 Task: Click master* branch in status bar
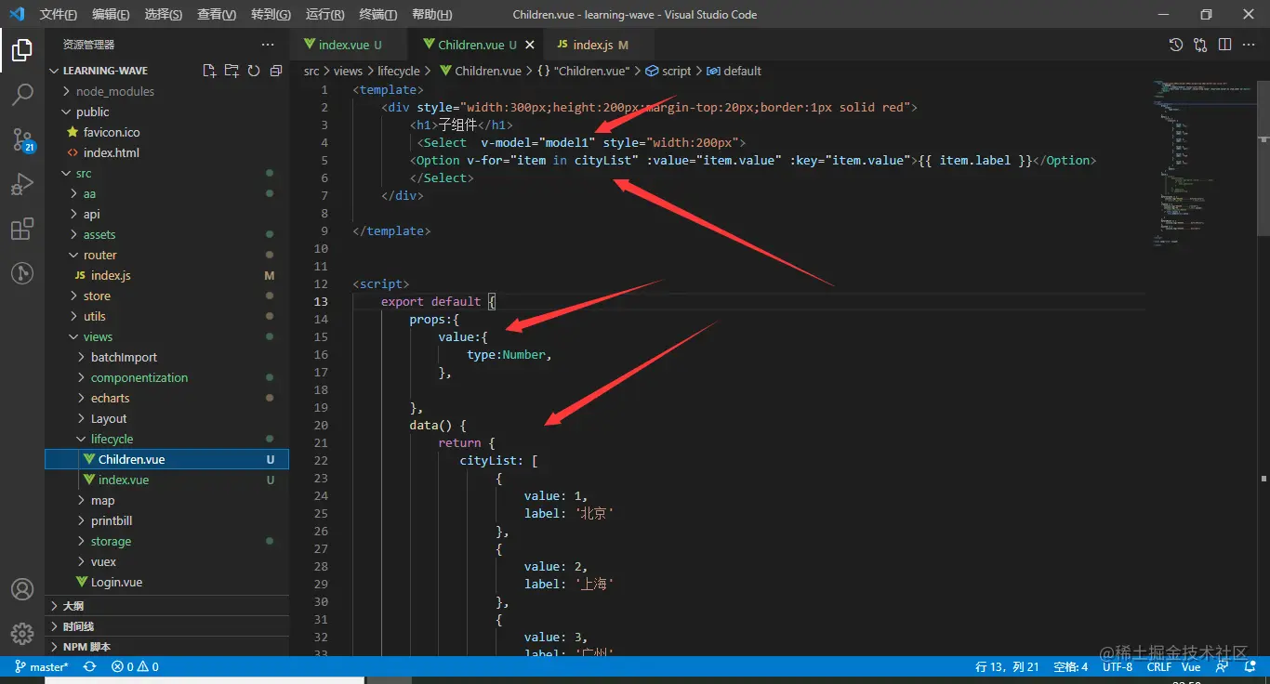click(x=42, y=666)
